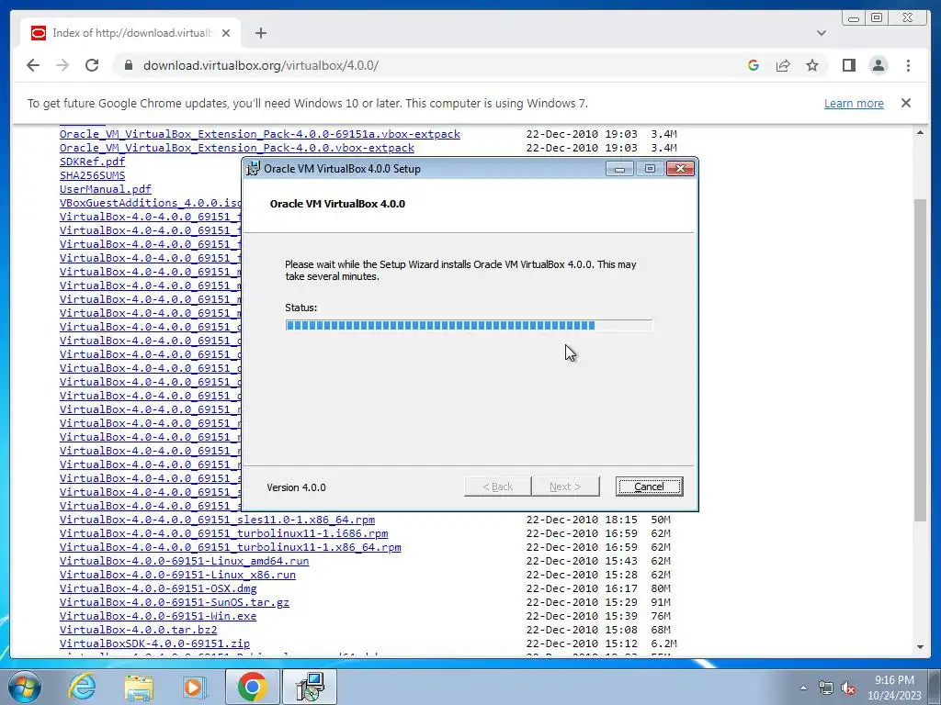Screen dimensions: 941x705
Task: Download VirtualBox-4.0.0.tar.bz2 source
Action: [x=138, y=630]
